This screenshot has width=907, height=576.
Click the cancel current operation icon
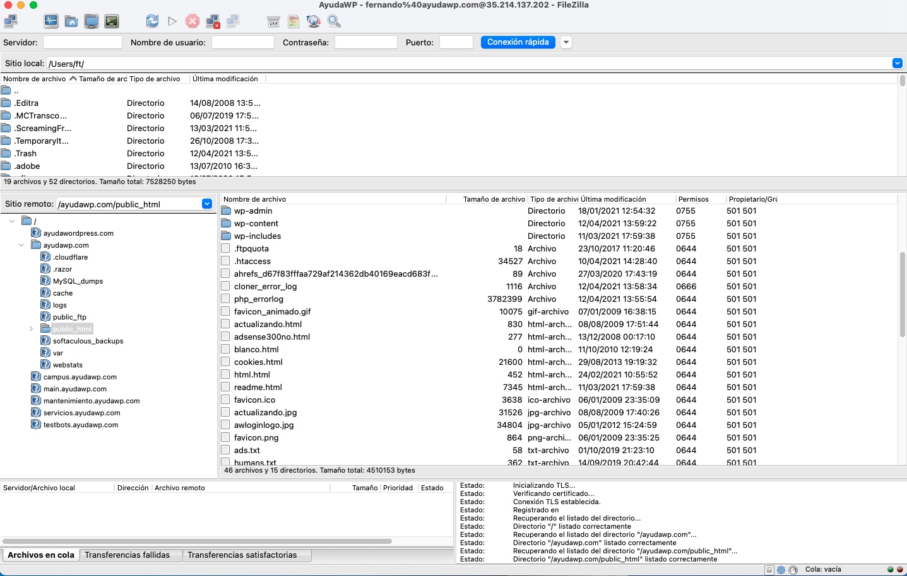click(191, 21)
